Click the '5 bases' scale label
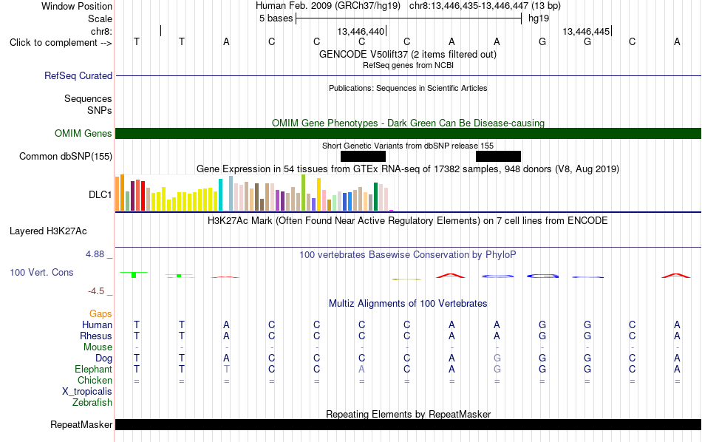702x442 pixels. point(276,18)
